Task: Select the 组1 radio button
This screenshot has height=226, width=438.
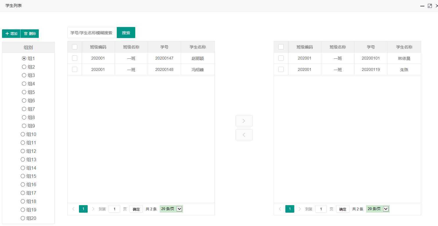Action: click(x=24, y=58)
